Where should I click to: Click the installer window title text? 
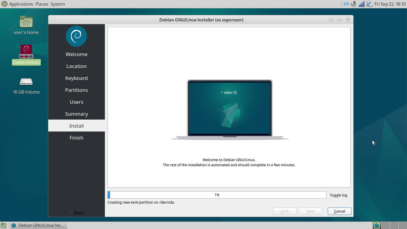pos(201,20)
